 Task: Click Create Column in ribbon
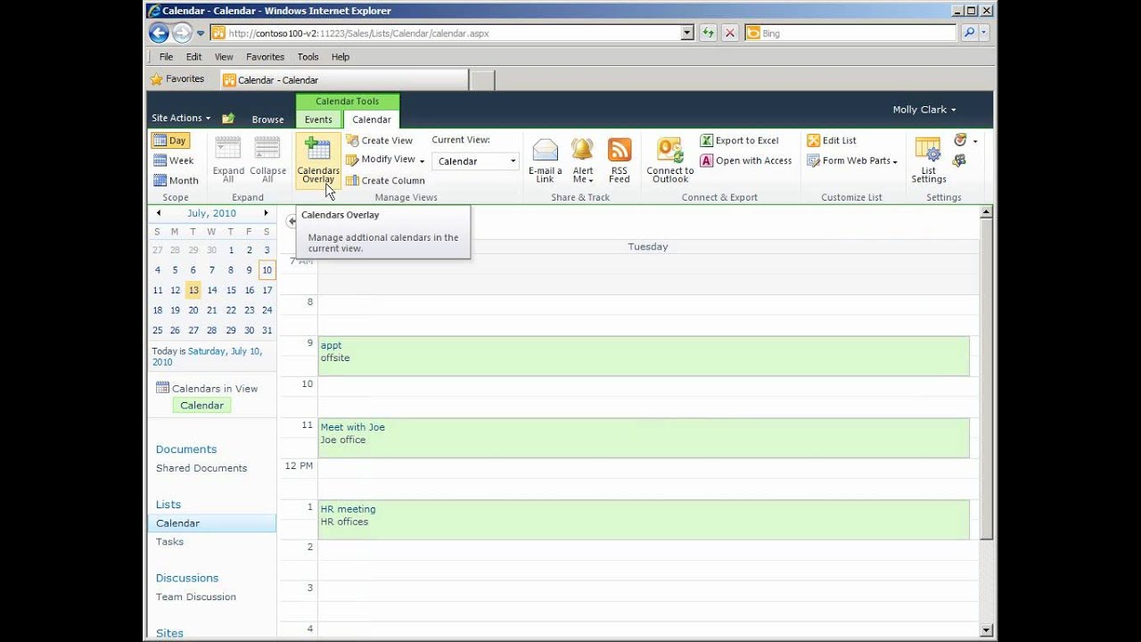coord(385,180)
